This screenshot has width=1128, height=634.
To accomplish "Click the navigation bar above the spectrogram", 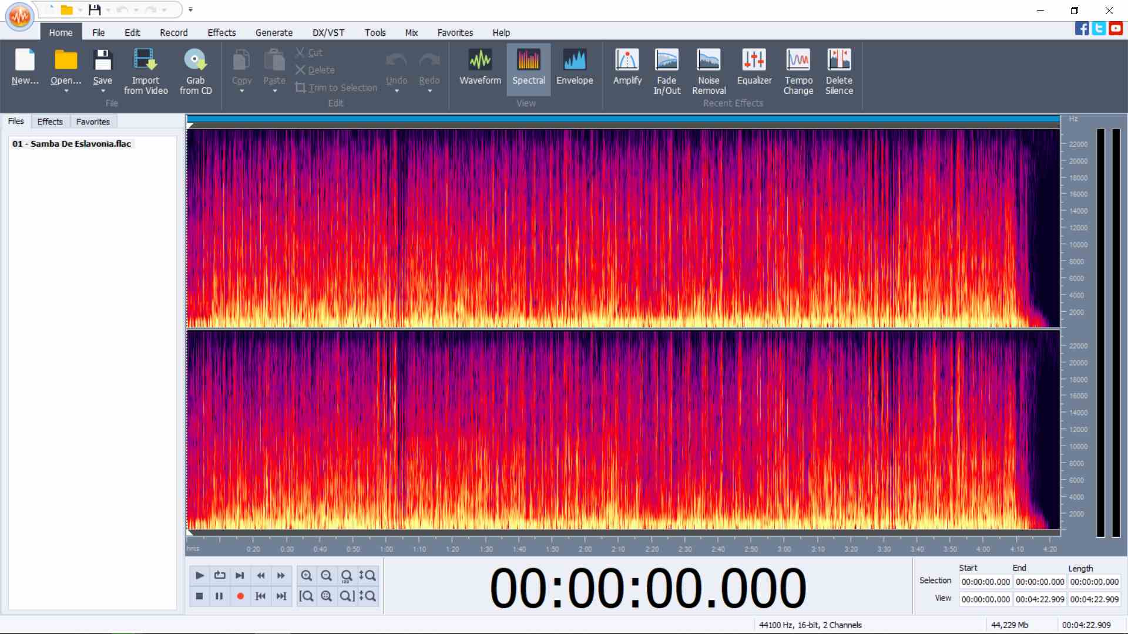I will pyautogui.click(x=623, y=122).
